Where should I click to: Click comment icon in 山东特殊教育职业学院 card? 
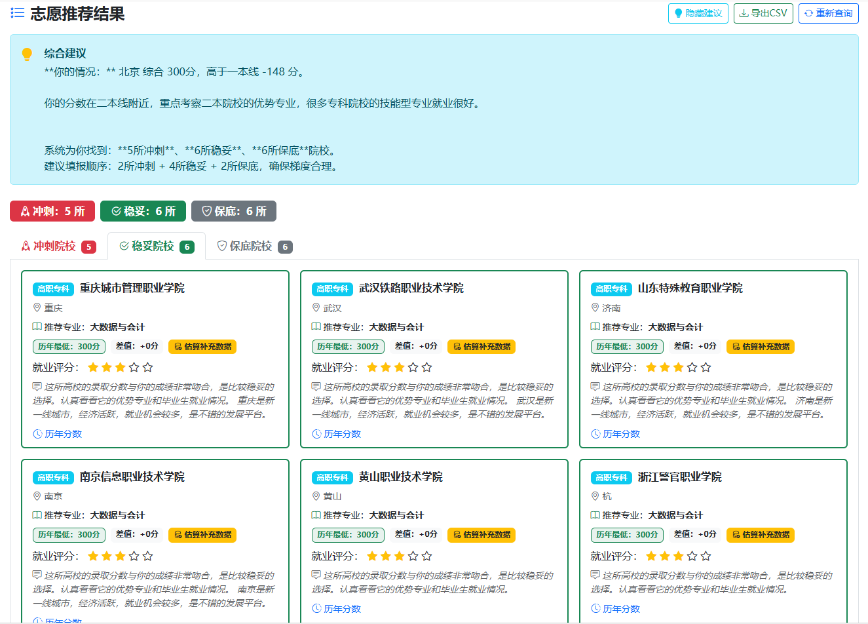(x=595, y=387)
